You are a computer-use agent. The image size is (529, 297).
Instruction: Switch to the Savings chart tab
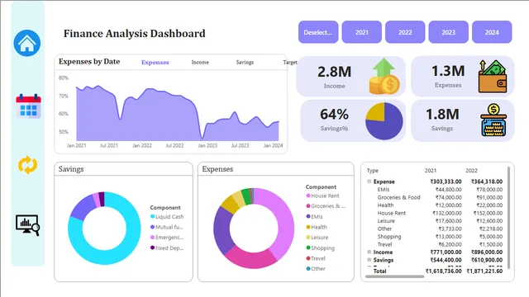coord(245,63)
